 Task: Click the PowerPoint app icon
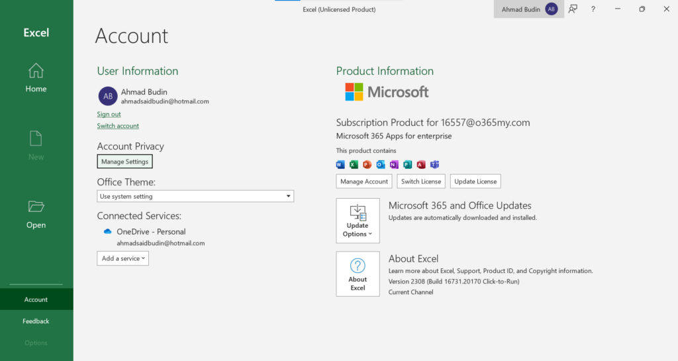point(367,164)
